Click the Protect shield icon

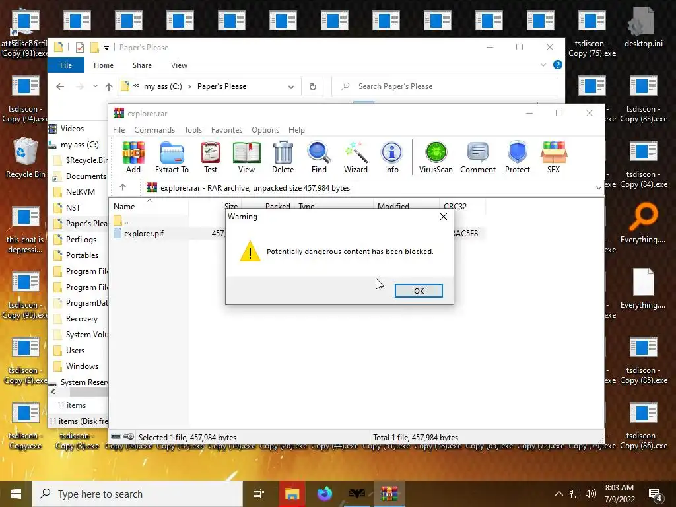[518, 157]
